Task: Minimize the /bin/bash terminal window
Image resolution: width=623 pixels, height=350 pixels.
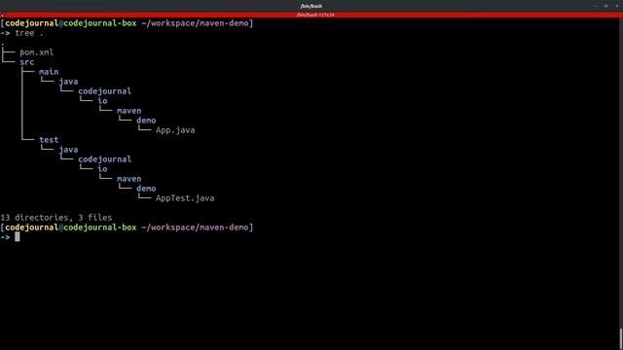Action: click(x=595, y=6)
